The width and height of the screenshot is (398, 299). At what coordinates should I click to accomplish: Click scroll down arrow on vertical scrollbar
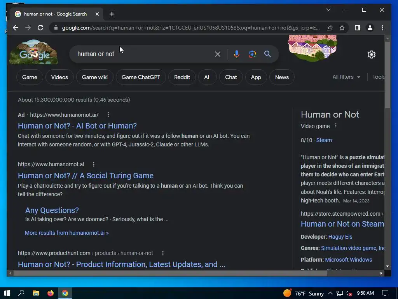click(388, 266)
